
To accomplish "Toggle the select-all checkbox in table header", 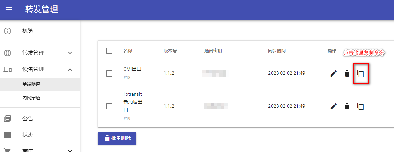I will [x=109, y=51].
